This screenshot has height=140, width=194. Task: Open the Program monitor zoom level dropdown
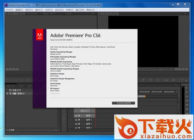point(163,69)
